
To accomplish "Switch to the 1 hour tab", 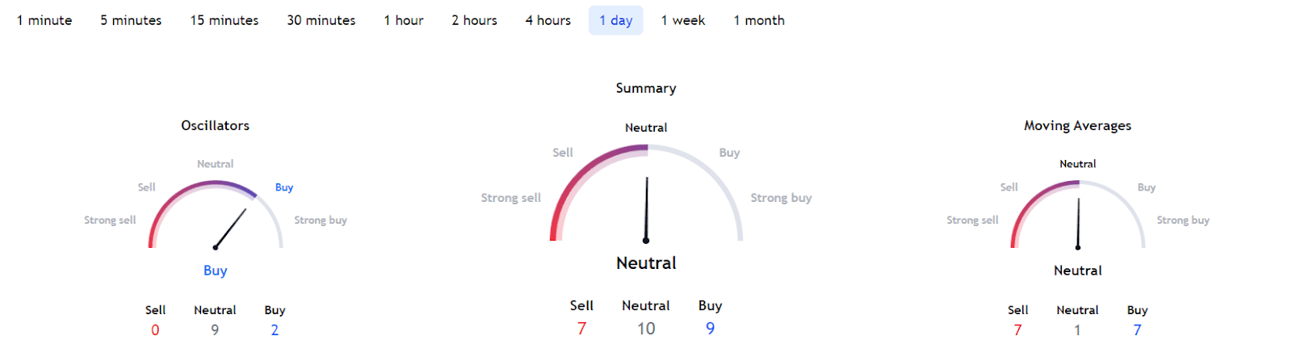I will pos(404,20).
